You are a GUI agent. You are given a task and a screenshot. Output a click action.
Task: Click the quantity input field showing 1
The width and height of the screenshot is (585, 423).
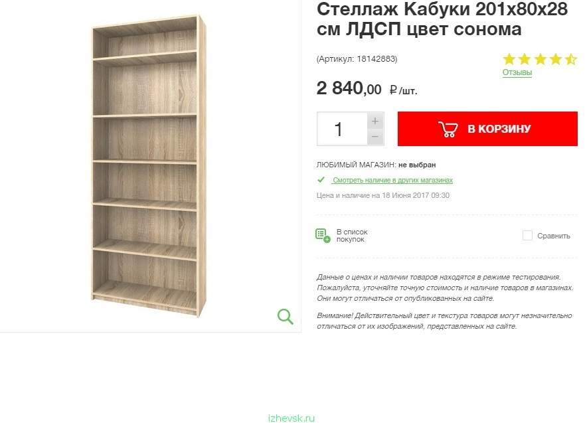[x=342, y=129]
